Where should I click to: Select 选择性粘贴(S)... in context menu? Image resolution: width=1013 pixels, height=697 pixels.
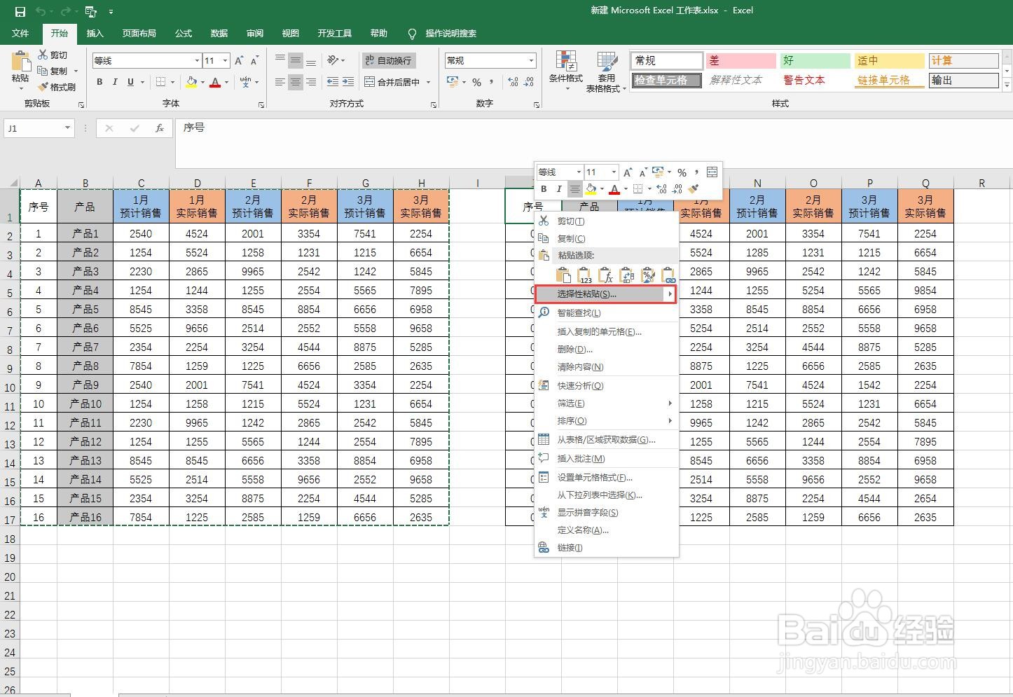[x=606, y=294]
